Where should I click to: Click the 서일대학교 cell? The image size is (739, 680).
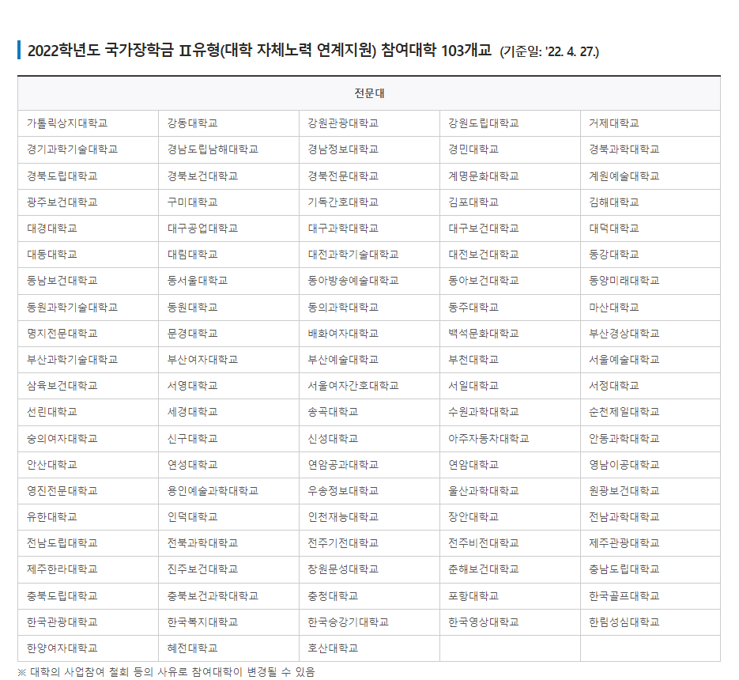[x=510, y=386]
